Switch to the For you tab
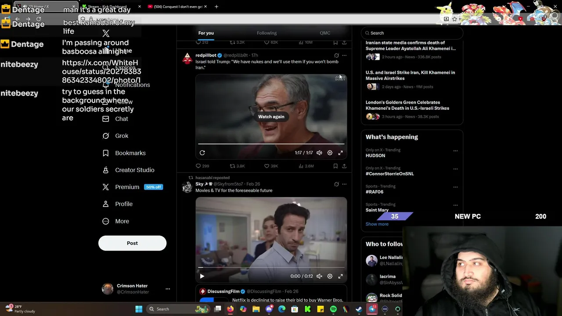562x316 pixels. coord(206,33)
